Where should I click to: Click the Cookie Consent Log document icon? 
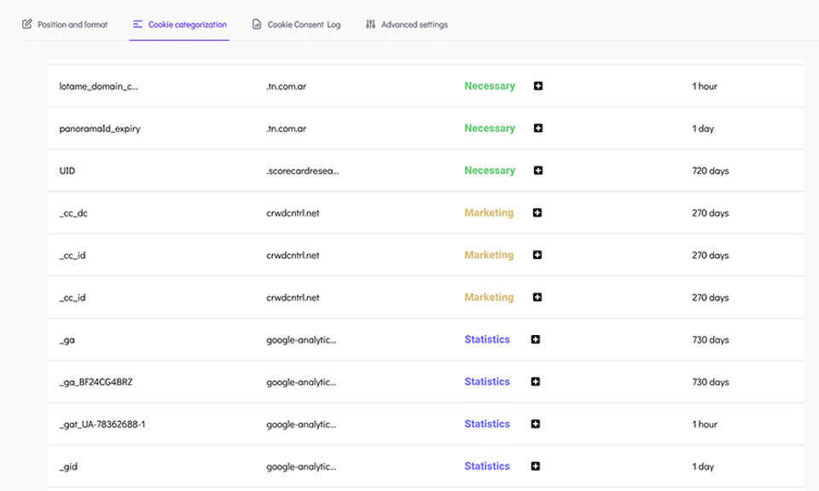[257, 25]
